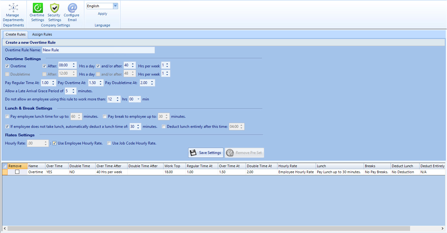Select the Create Rules tab
447x233 pixels.
[x=15, y=34]
